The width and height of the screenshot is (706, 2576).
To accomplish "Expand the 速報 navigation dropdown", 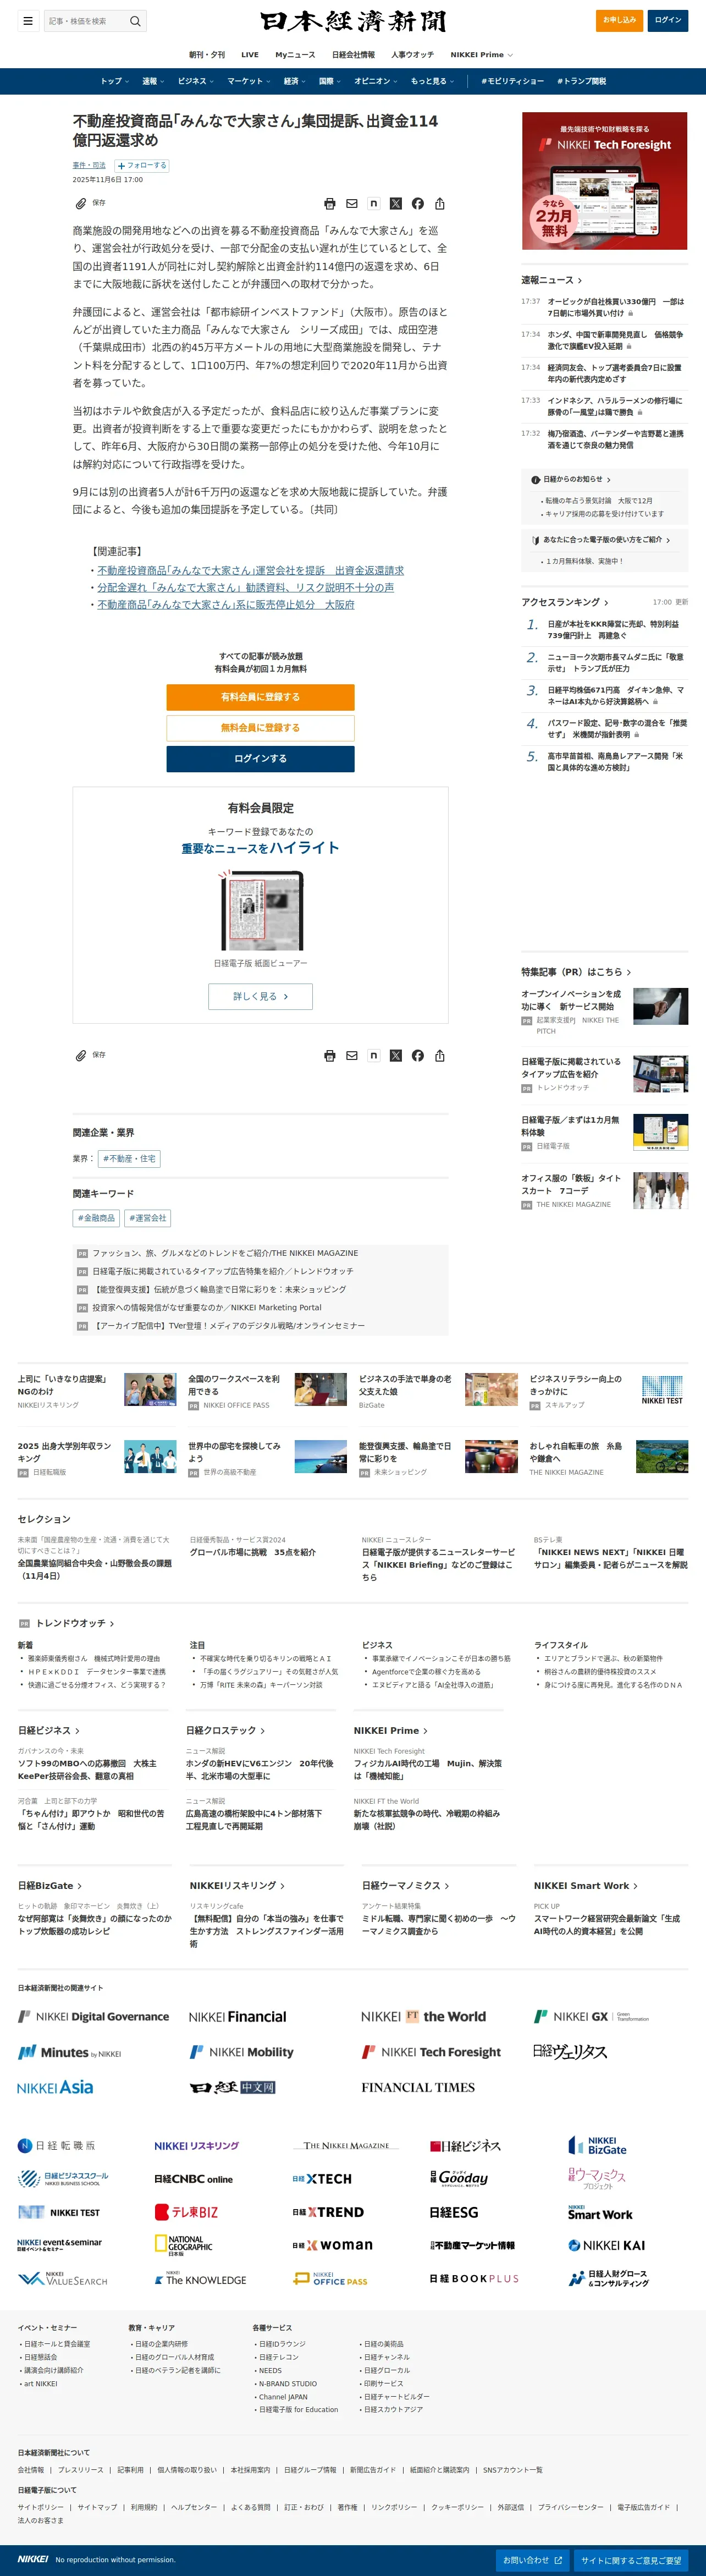I will [153, 81].
